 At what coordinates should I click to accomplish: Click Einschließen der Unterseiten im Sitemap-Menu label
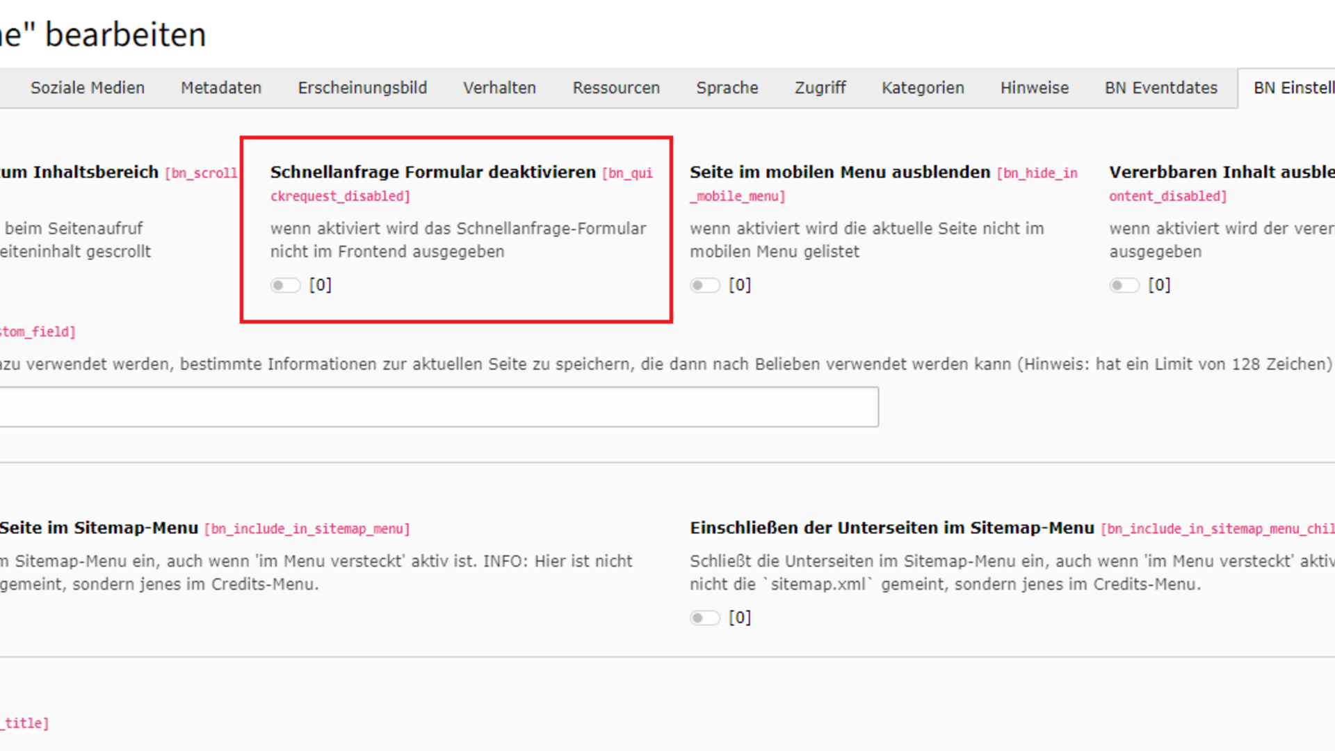(891, 528)
